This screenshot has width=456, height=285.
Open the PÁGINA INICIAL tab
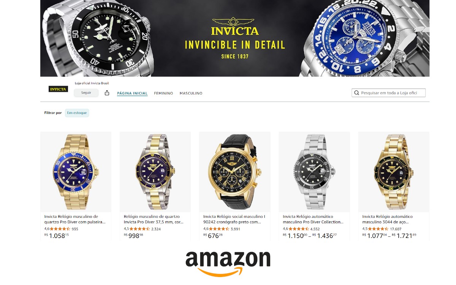pyautogui.click(x=132, y=93)
